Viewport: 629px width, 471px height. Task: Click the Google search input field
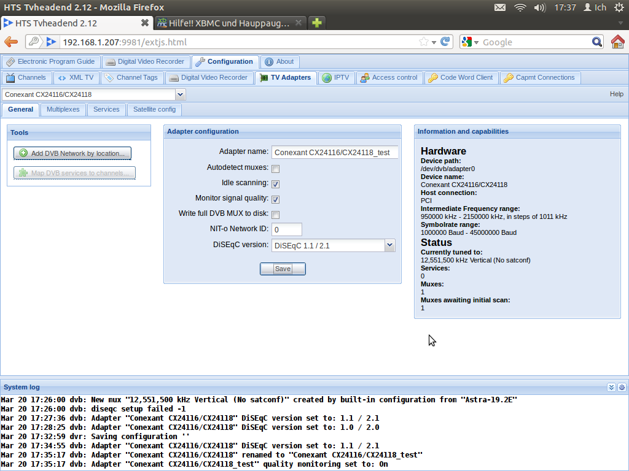[536, 42]
